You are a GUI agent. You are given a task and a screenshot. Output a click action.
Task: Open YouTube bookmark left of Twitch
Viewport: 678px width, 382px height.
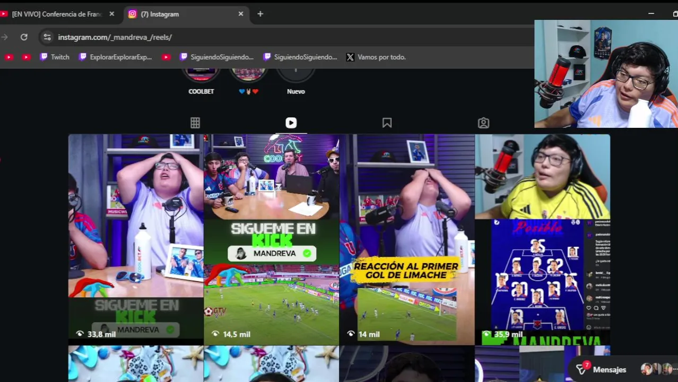pos(26,57)
